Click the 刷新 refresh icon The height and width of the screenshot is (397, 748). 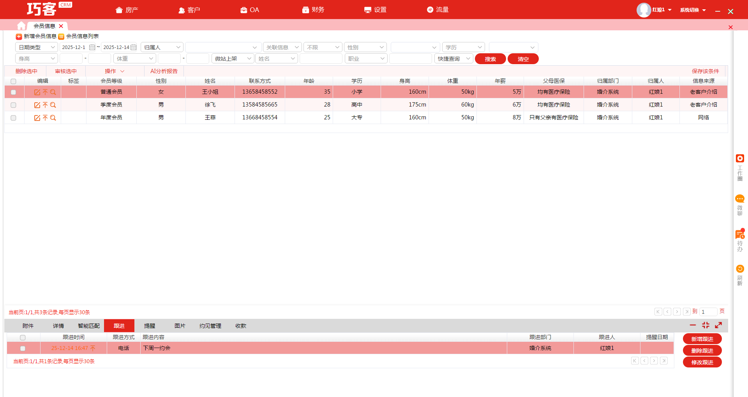740,269
